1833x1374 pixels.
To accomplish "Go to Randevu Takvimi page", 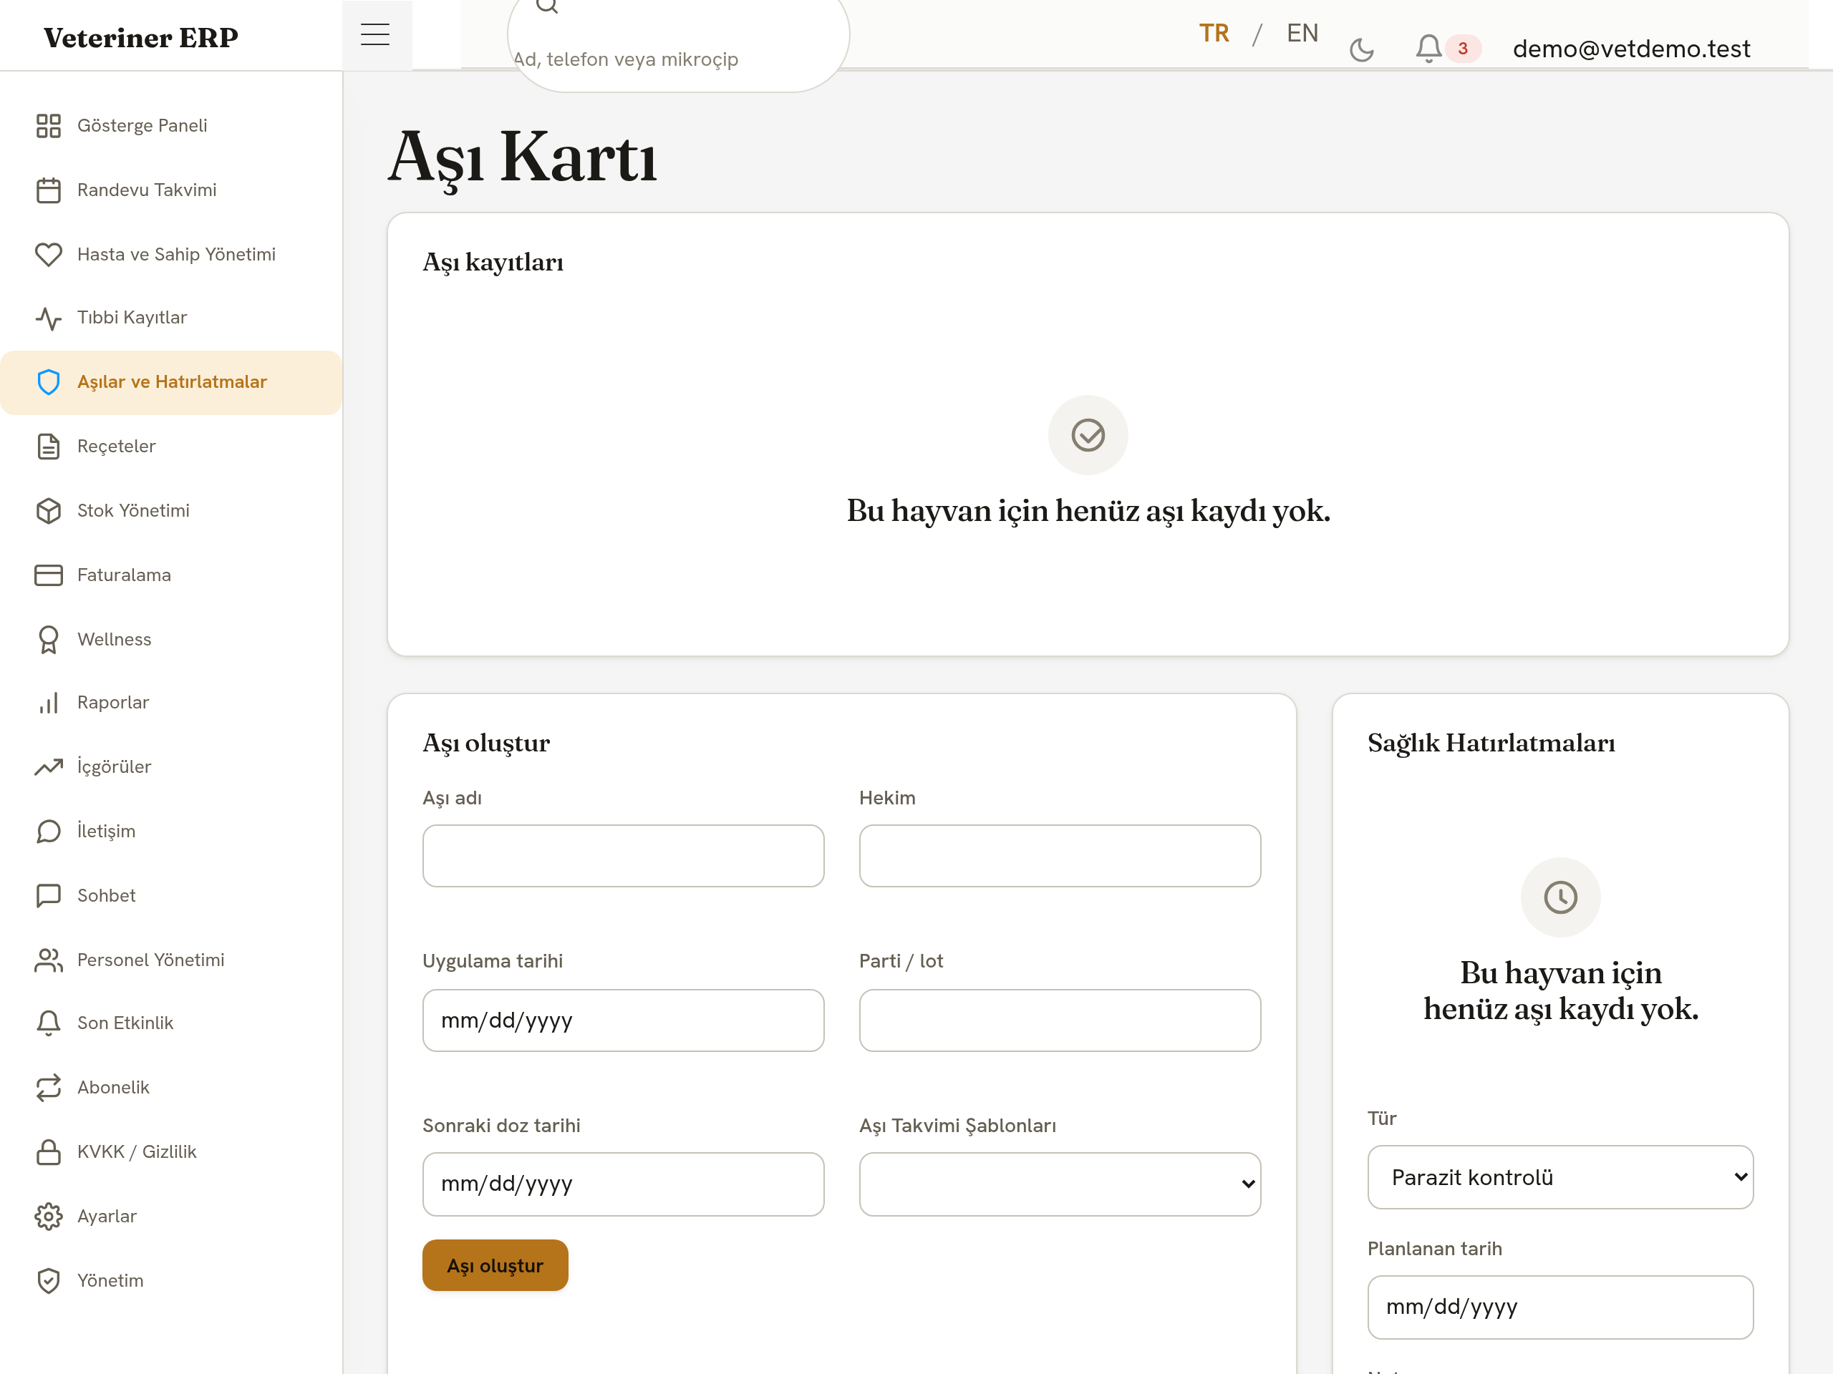I will click(x=170, y=190).
